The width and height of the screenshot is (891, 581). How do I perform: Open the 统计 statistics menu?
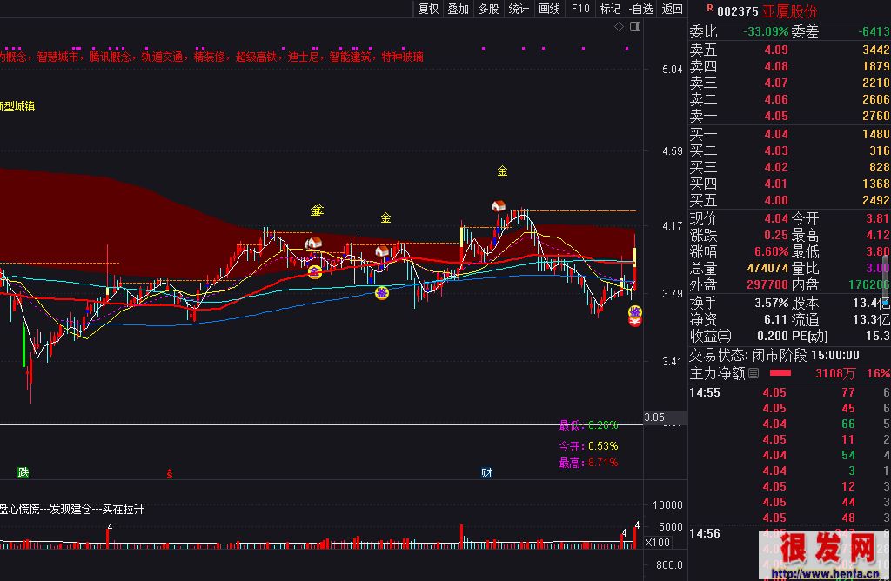(x=519, y=9)
